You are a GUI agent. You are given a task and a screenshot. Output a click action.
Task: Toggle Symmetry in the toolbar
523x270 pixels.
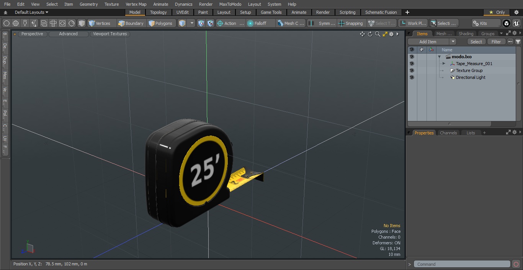coord(322,23)
